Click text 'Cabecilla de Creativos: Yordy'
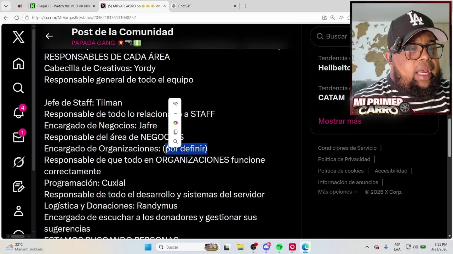Screen dimensions: 453x254 100,68
